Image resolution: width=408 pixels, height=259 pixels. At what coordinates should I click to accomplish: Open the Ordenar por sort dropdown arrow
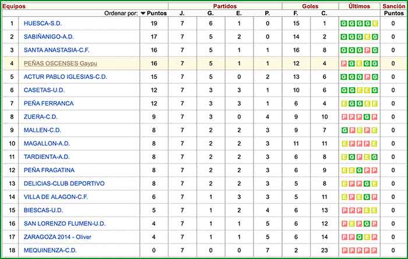[143, 13]
